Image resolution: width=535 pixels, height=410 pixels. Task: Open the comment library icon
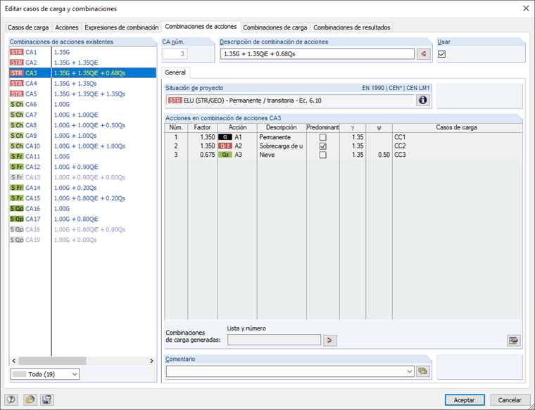coord(423,371)
